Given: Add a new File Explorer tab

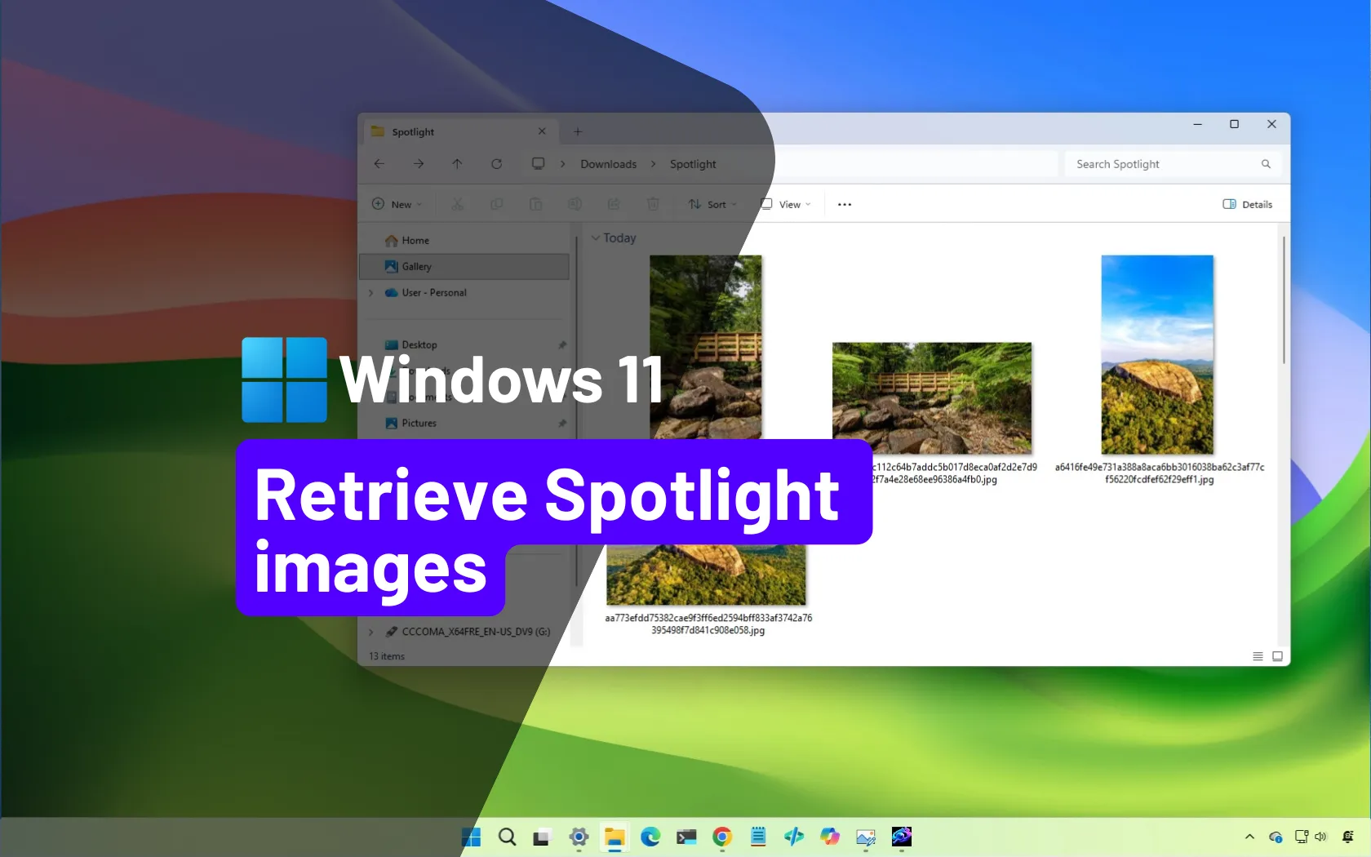Looking at the screenshot, I should 578,131.
